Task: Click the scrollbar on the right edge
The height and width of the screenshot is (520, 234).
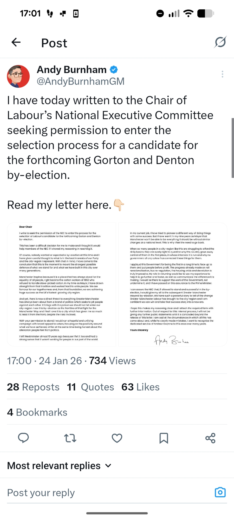Action: pos(232,148)
